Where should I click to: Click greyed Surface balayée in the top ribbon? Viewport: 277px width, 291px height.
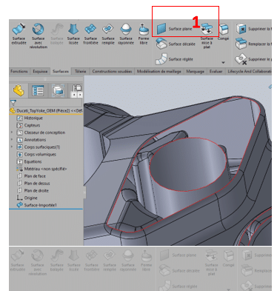coord(57,34)
